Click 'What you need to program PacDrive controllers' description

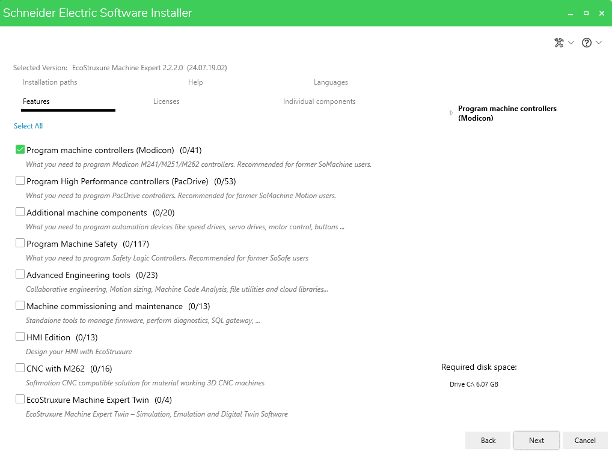pyautogui.click(x=181, y=196)
